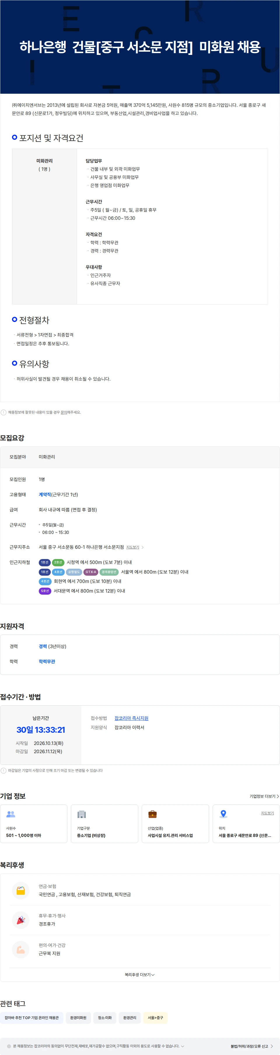Click the 중소기업 (비상장) card
Screen dimensions: 280x1055
point(104,824)
